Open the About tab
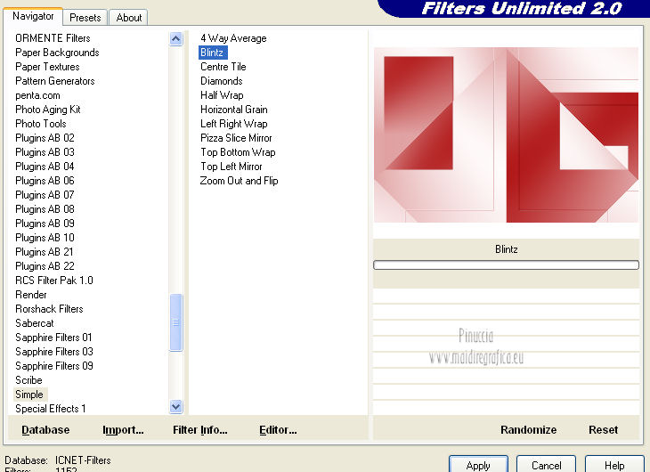Image resolution: width=650 pixels, height=472 pixels. coord(128,18)
